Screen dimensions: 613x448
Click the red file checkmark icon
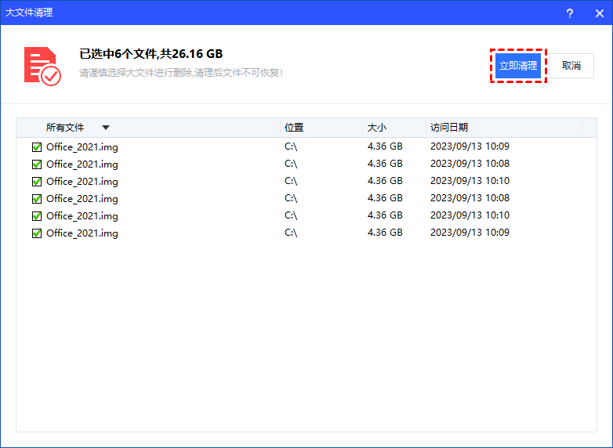pos(42,66)
